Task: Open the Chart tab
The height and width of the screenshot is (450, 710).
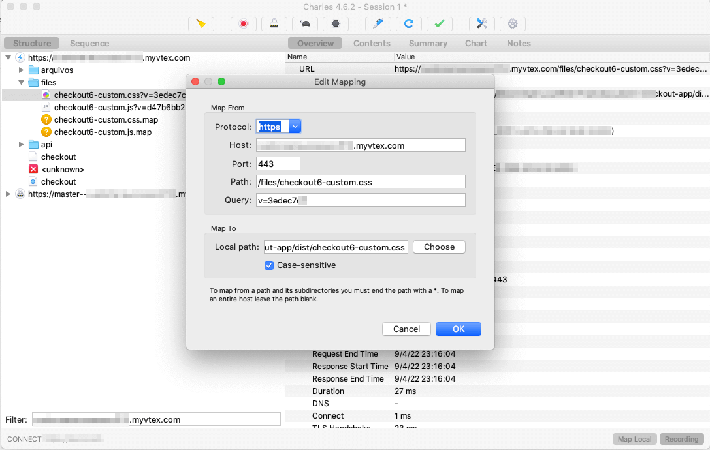Action: pyautogui.click(x=476, y=44)
